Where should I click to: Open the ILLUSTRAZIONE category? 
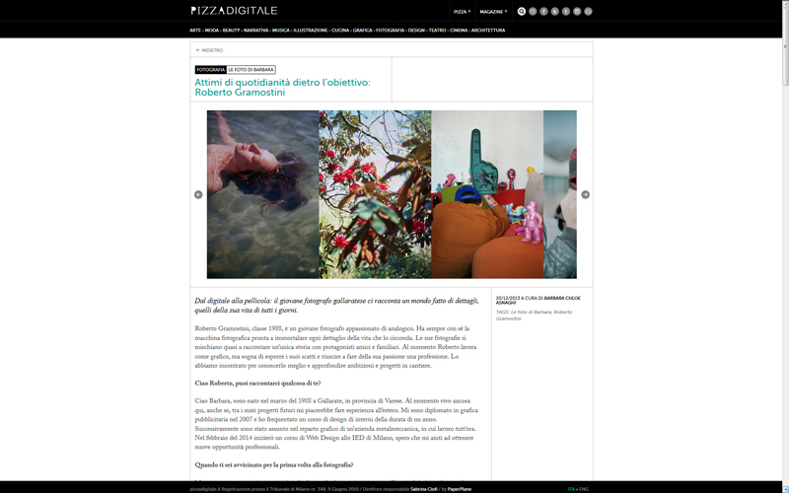(311, 31)
